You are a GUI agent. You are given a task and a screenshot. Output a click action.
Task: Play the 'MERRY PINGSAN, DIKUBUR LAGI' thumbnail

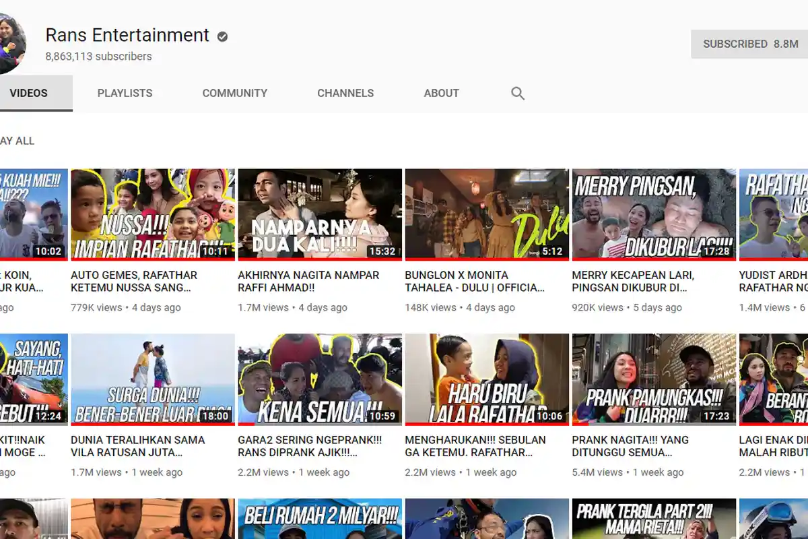click(652, 214)
